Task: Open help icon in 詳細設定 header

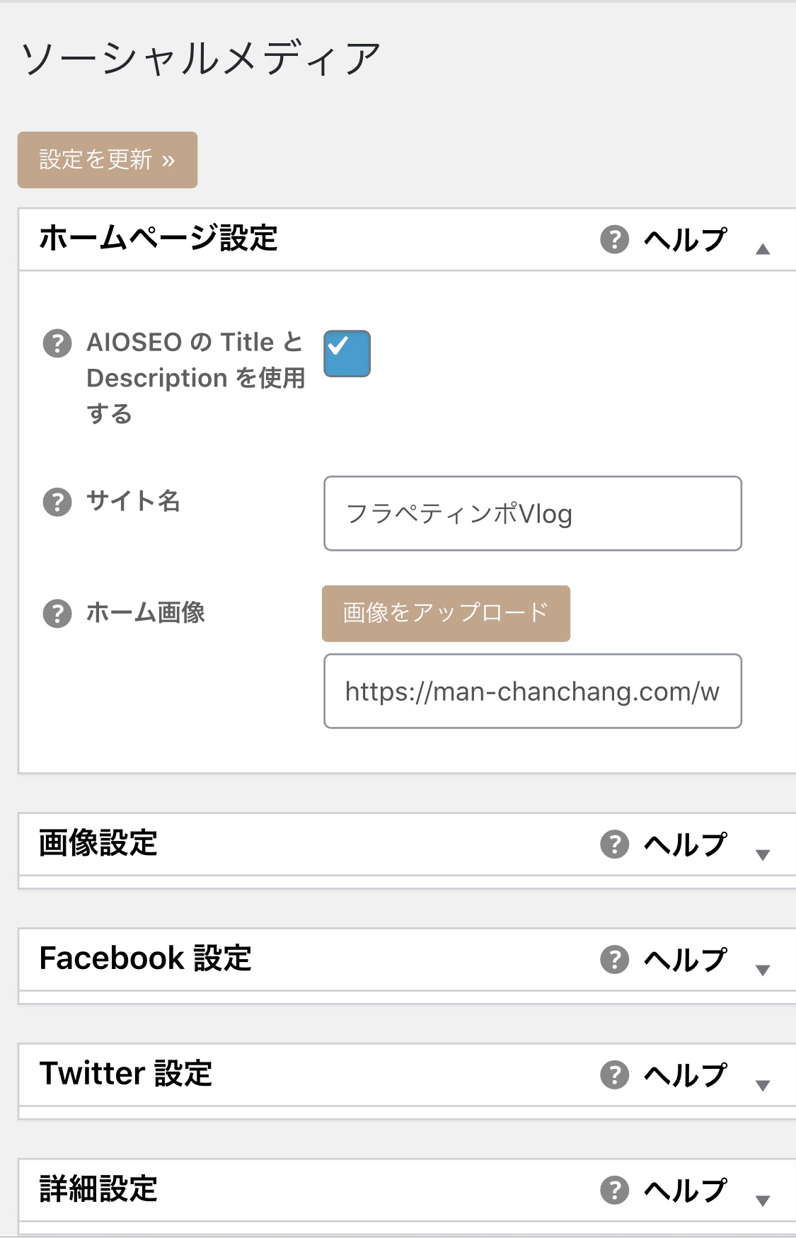Action: 614,1190
